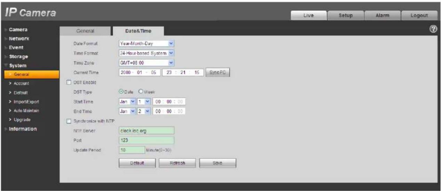Click the Refresh button

(177, 163)
